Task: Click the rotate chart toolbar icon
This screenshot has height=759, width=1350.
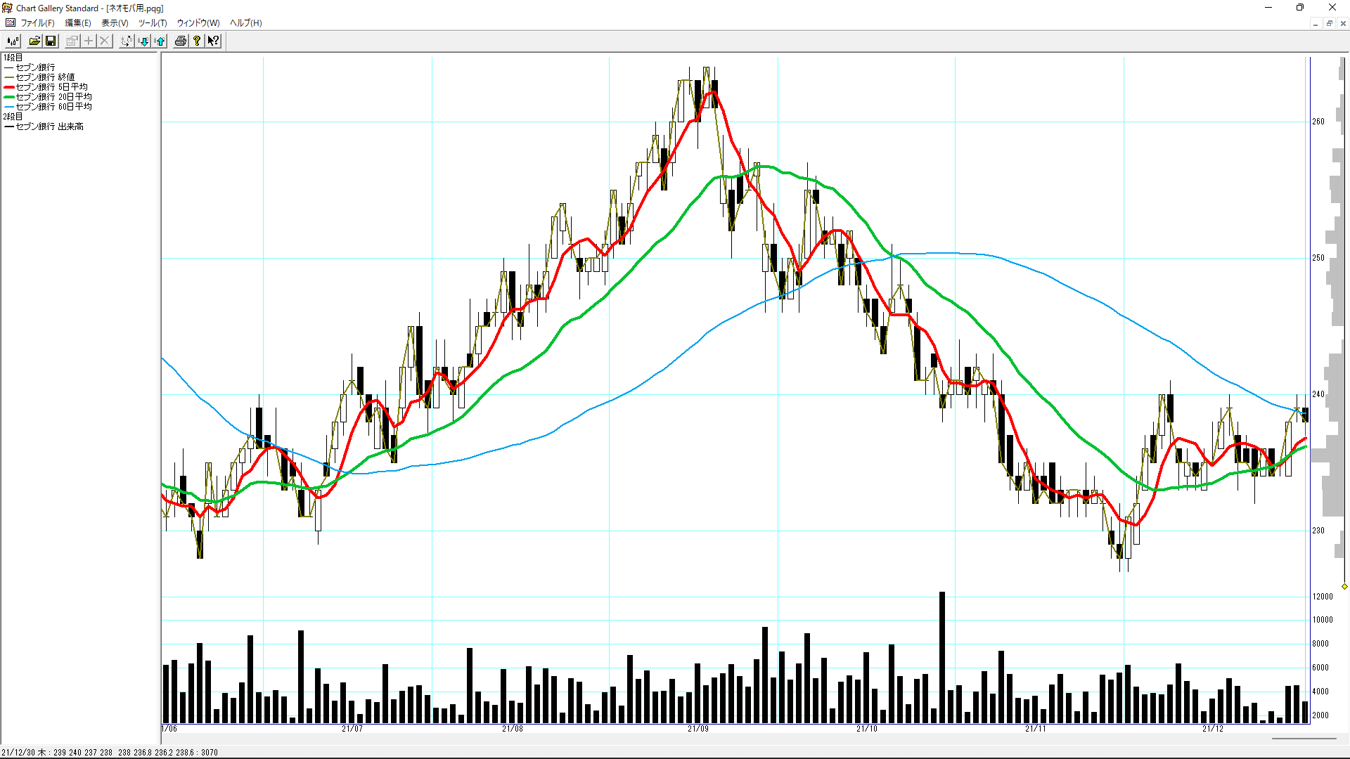Action: pyautogui.click(x=126, y=41)
